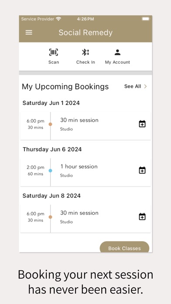Add Jun 1 session to calendar
The width and height of the screenshot is (171, 304).
tap(142, 124)
